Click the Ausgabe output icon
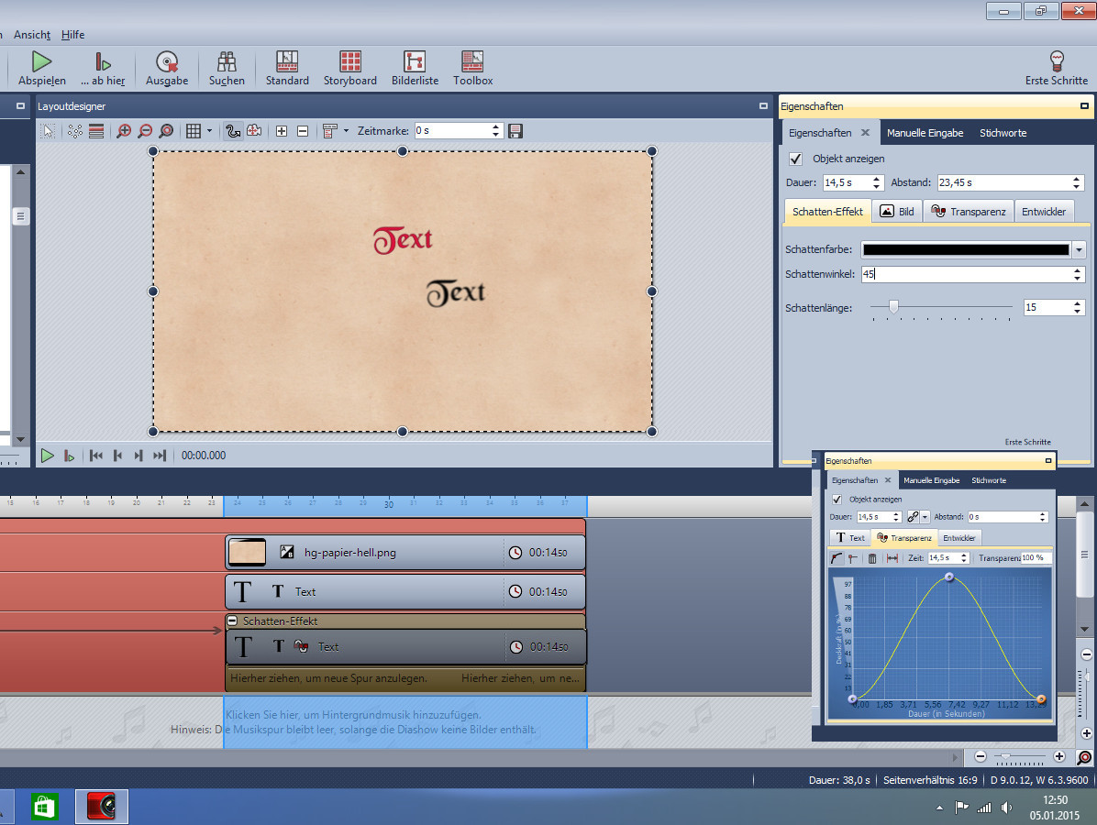 166,62
